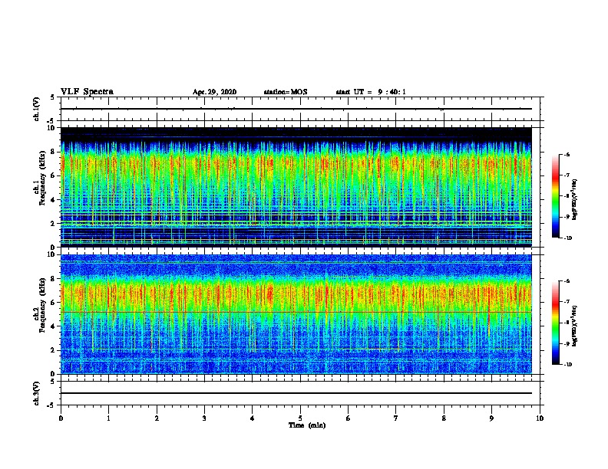Screen dimensions: 608x469
Task: Click the ch.2 spectrogram color scale bar
Action: click(556, 323)
